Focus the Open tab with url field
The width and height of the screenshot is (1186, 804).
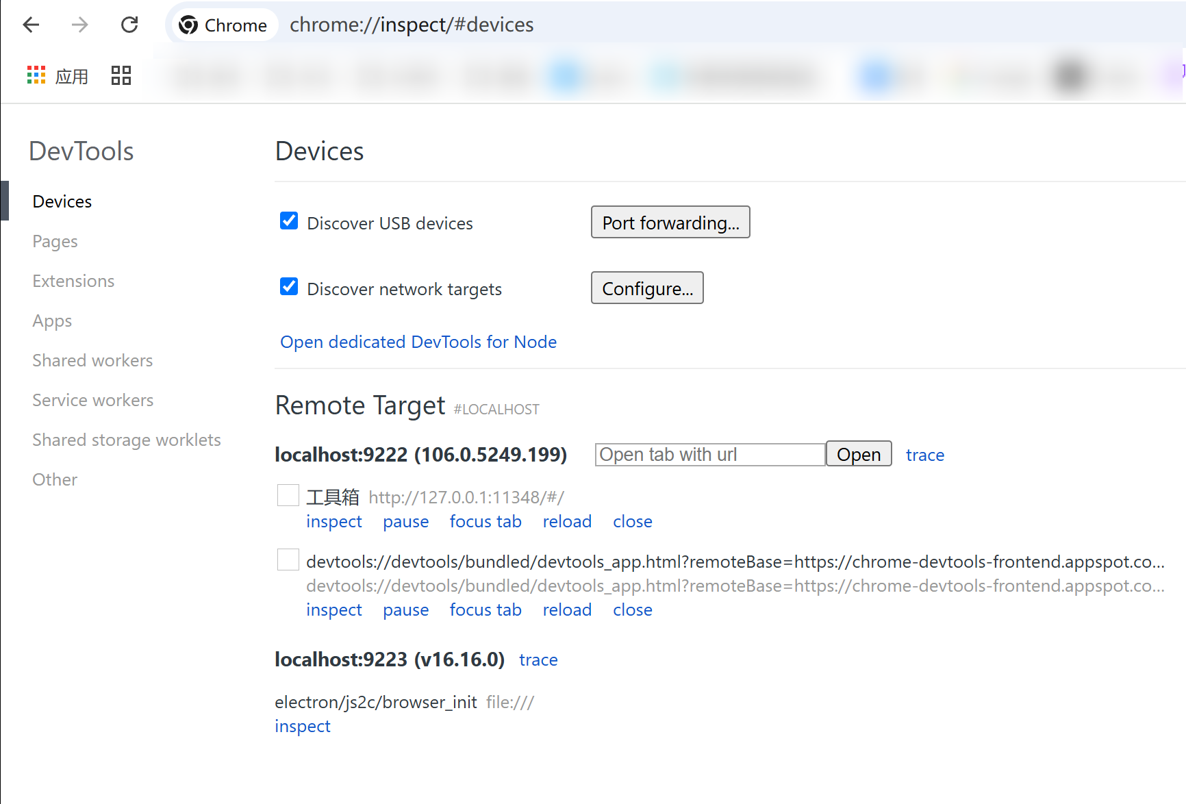[x=710, y=455]
